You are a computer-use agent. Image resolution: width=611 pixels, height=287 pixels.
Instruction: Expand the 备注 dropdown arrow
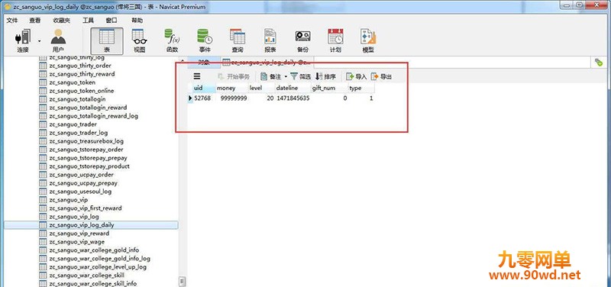click(x=286, y=77)
